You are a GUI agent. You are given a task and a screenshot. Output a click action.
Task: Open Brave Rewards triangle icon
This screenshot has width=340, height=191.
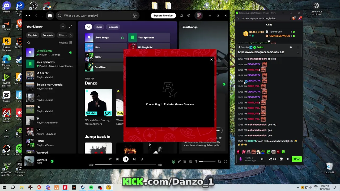point(300,18)
